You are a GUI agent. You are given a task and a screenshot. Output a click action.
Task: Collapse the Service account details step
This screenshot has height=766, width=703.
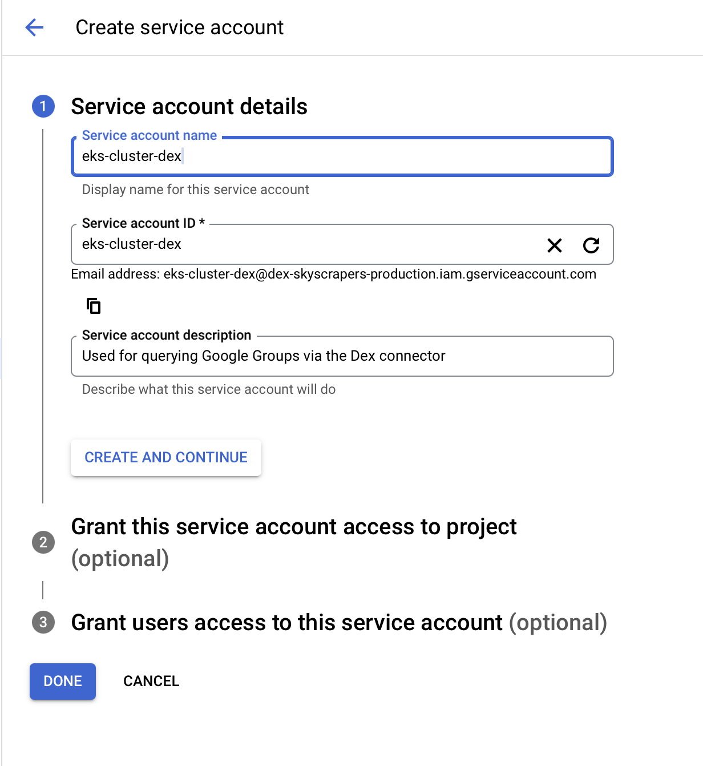[x=188, y=106]
